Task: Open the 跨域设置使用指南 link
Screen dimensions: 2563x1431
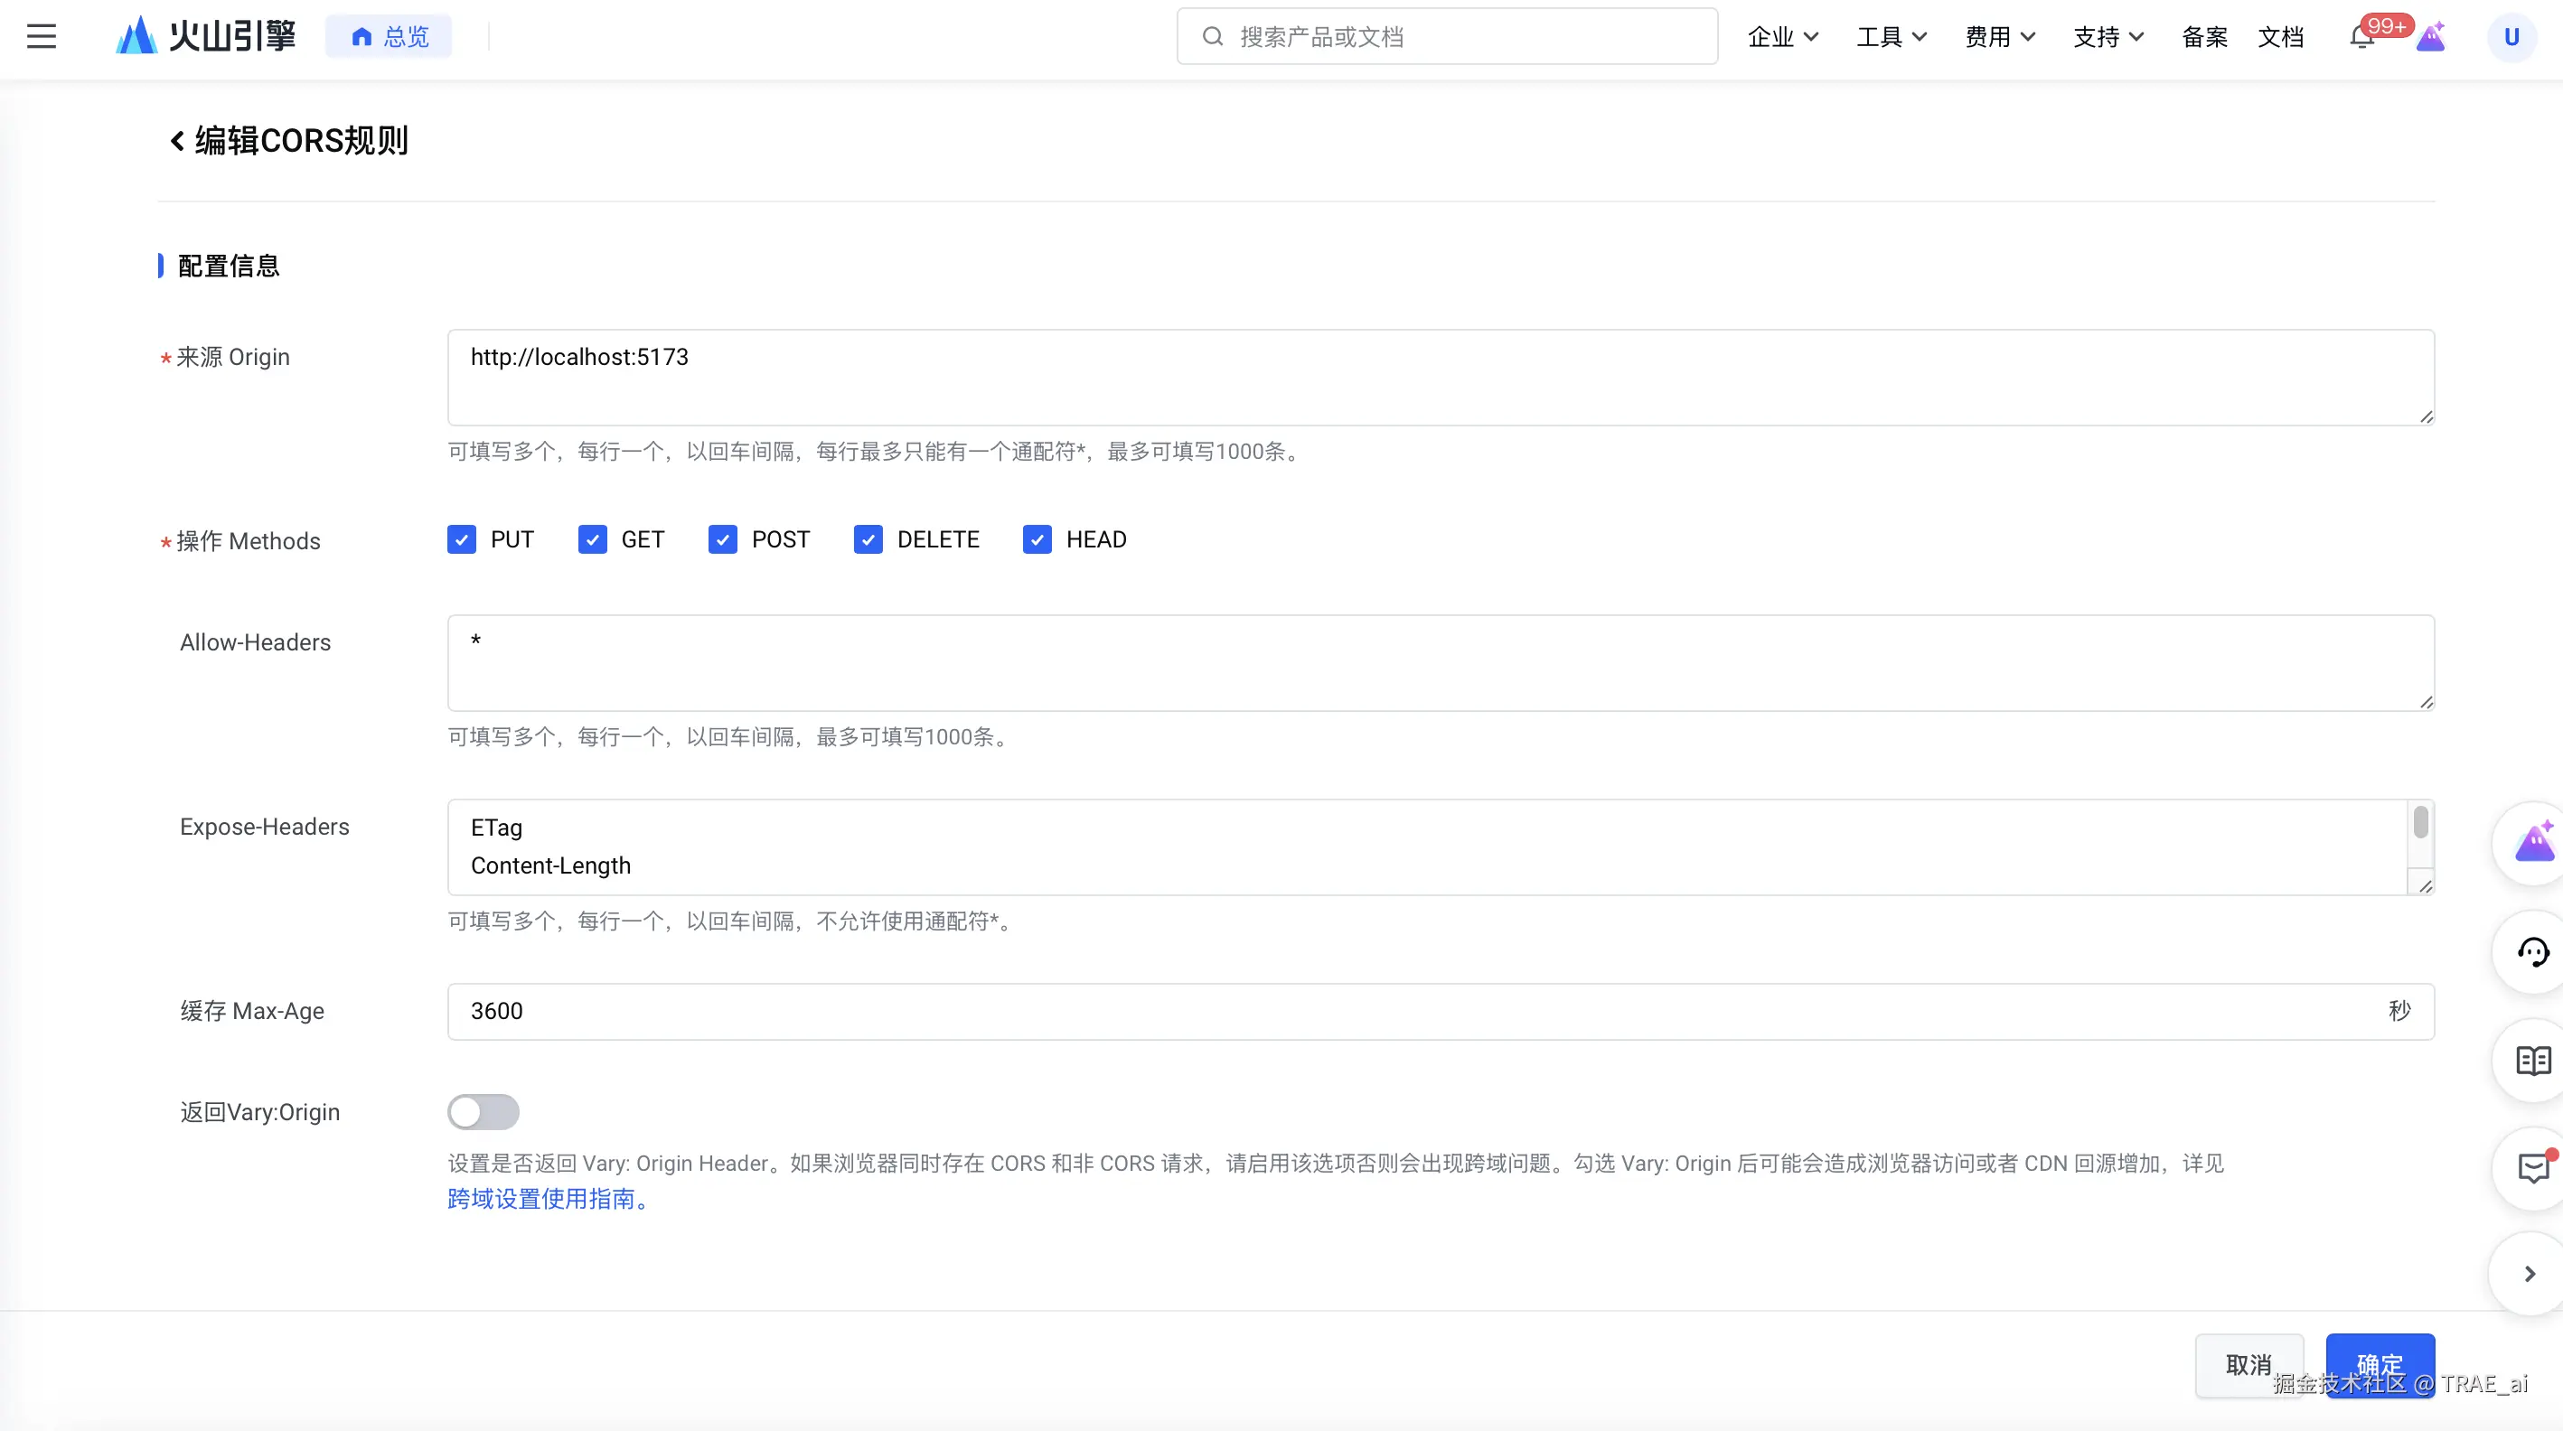Action: click(x=542, y=1200)
